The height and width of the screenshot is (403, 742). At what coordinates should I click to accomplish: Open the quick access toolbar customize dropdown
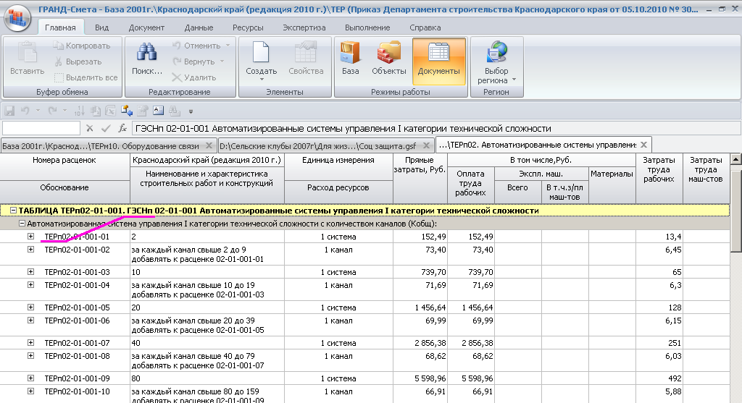click(x=191, y=111)
